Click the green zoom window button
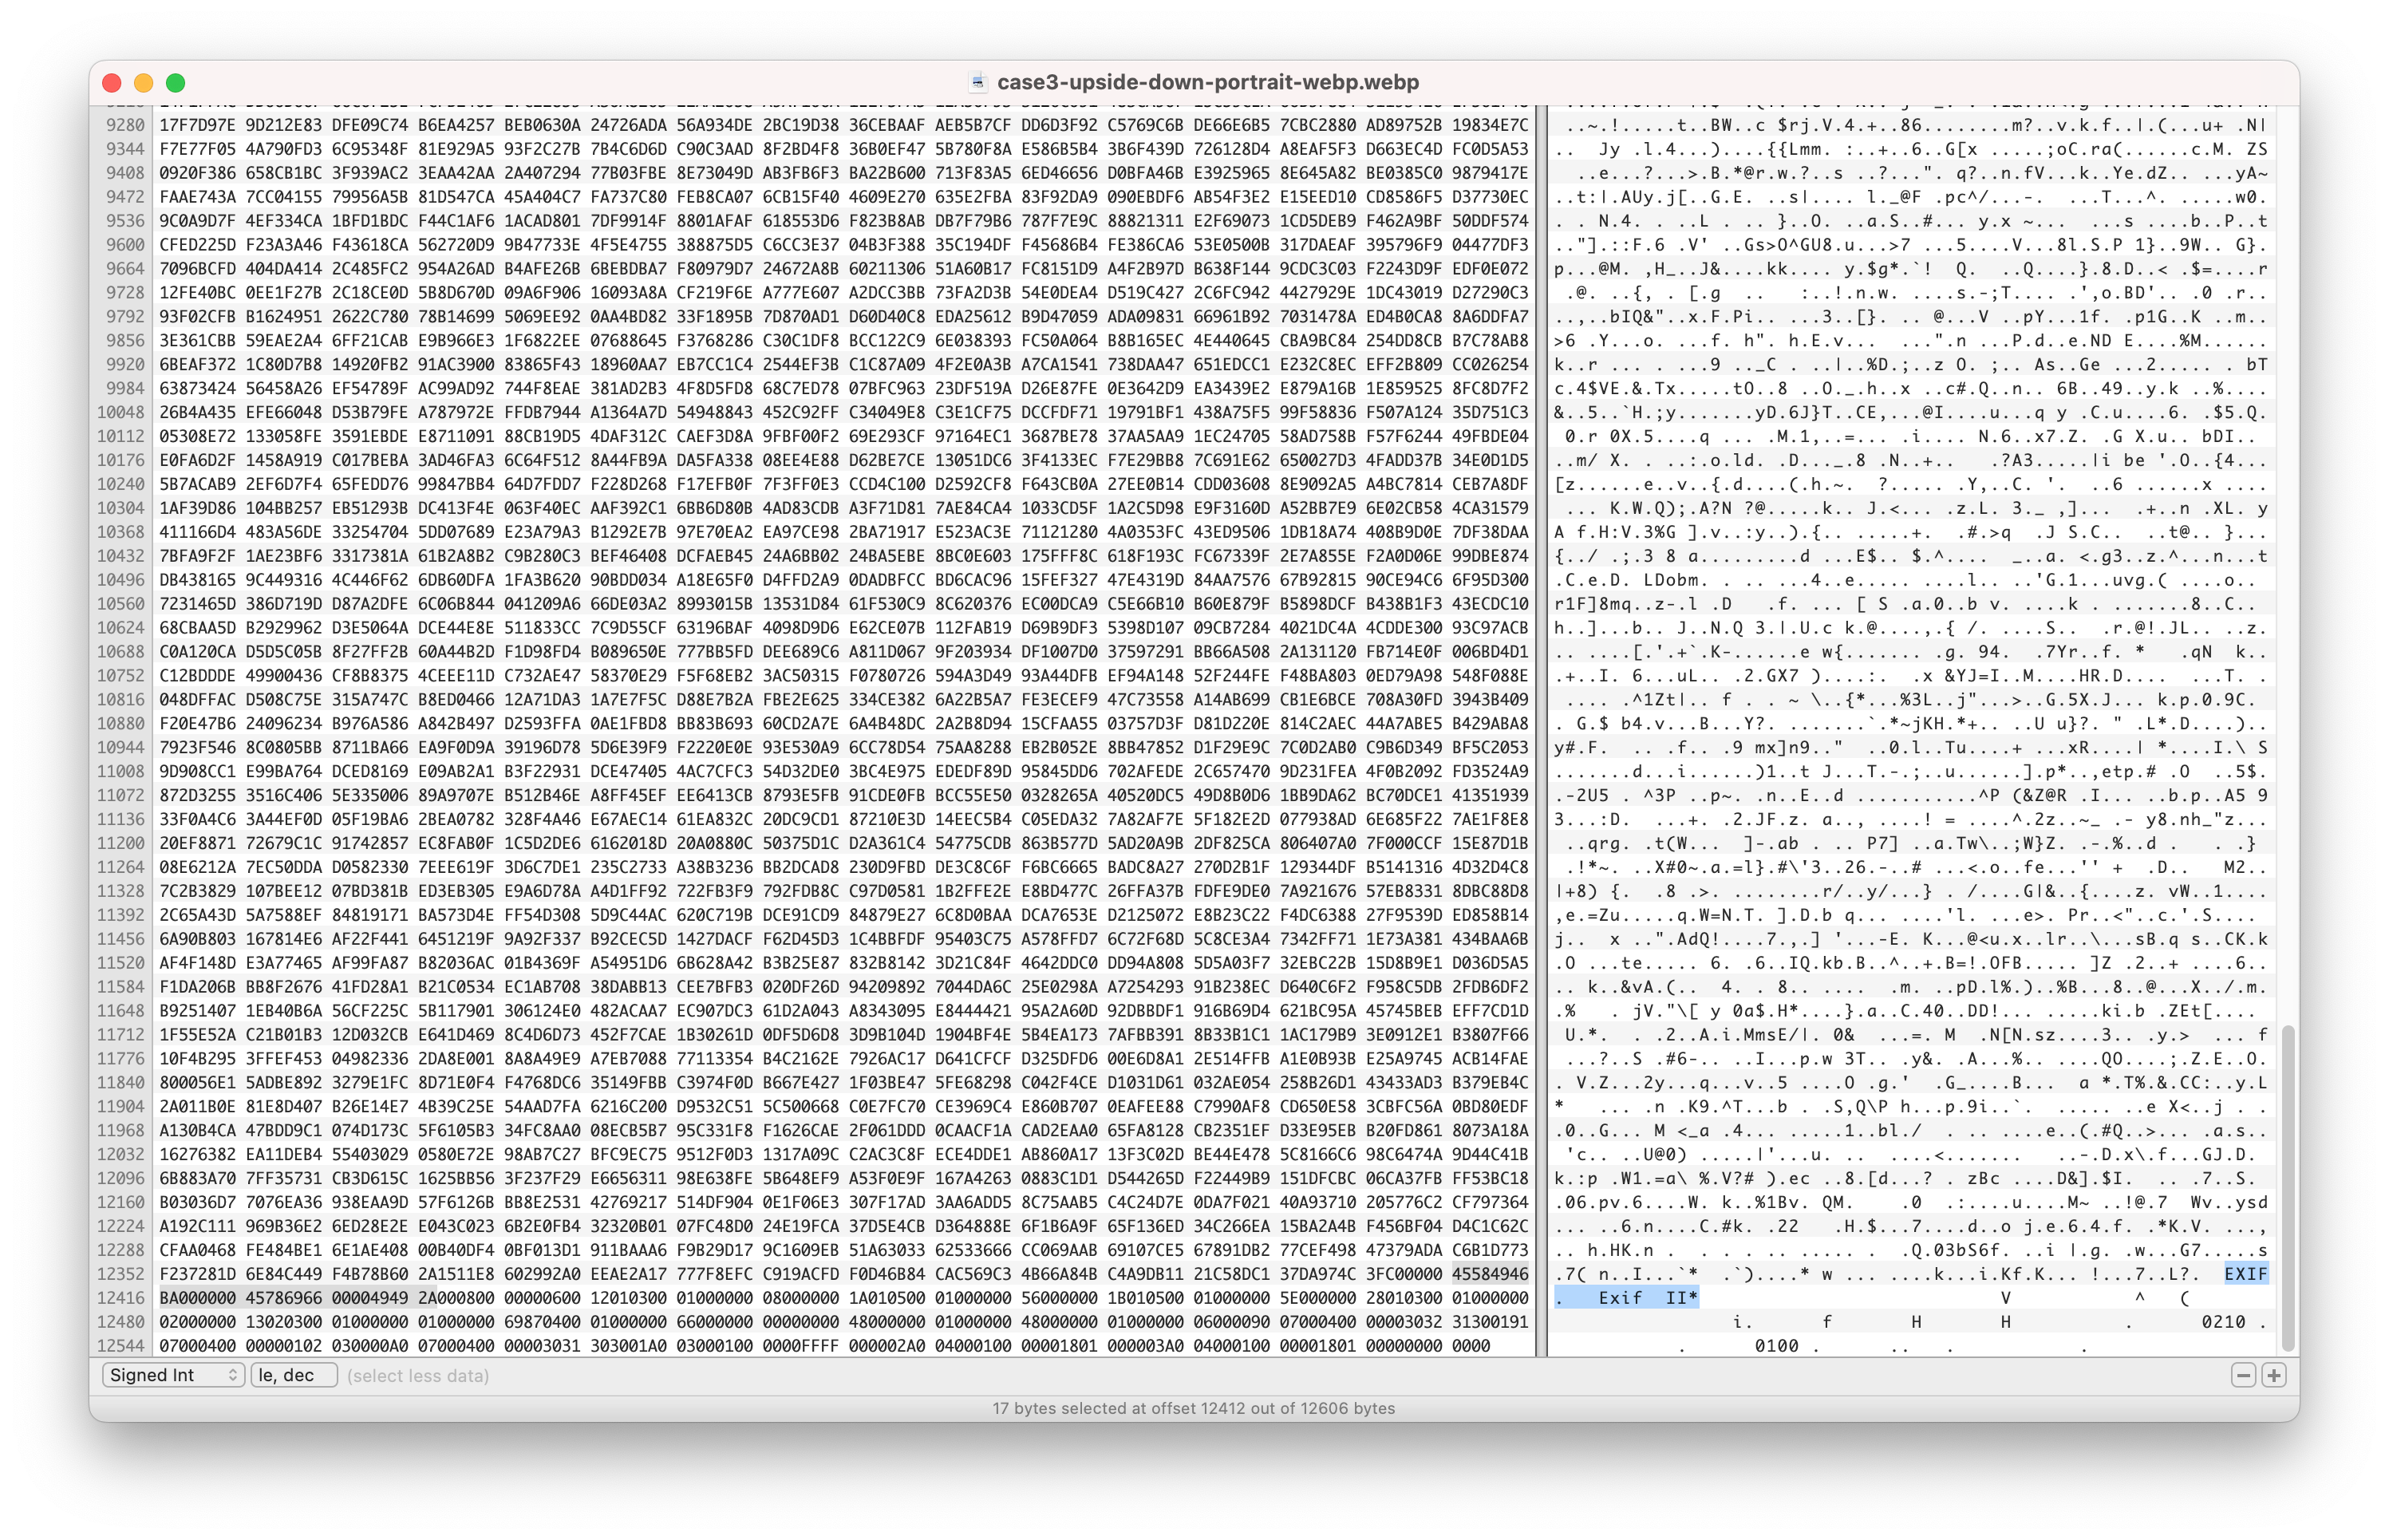 (176, 83)
